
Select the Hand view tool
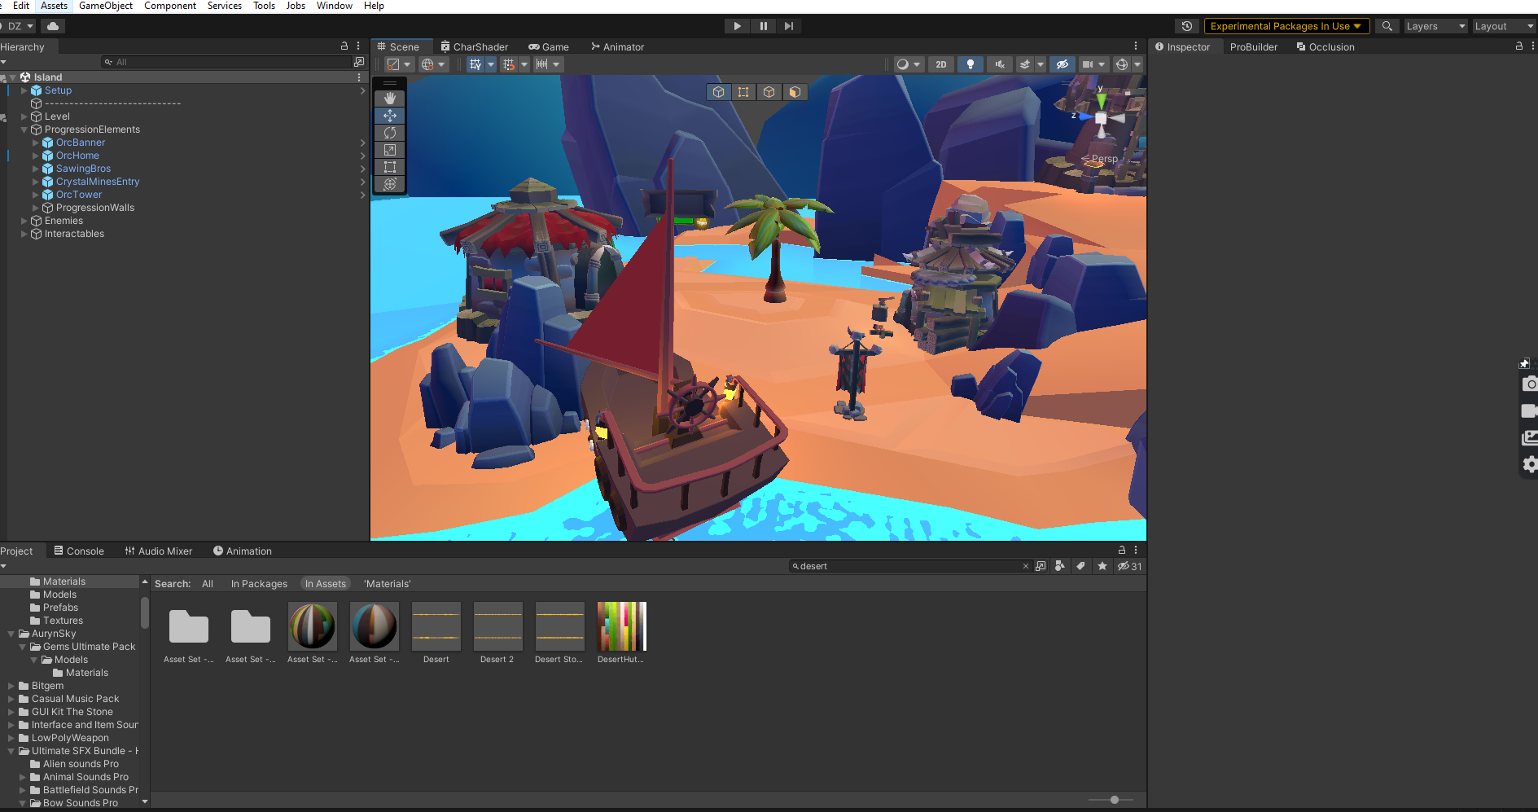(x=390, y=98)
